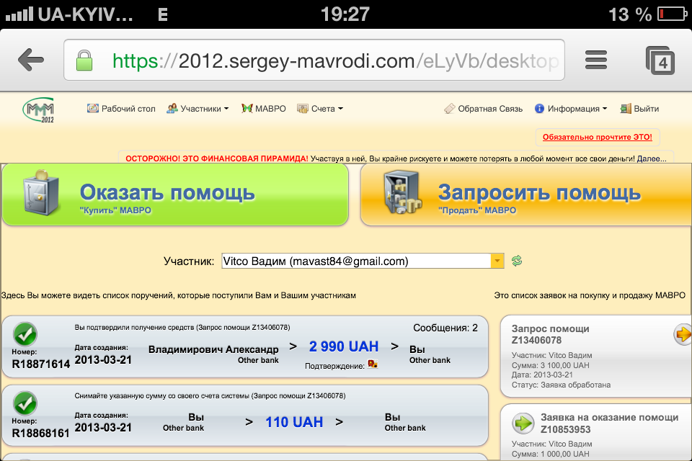Tap the browser back arrow
This screenshot has height=461, width=692.
(31, 60)
